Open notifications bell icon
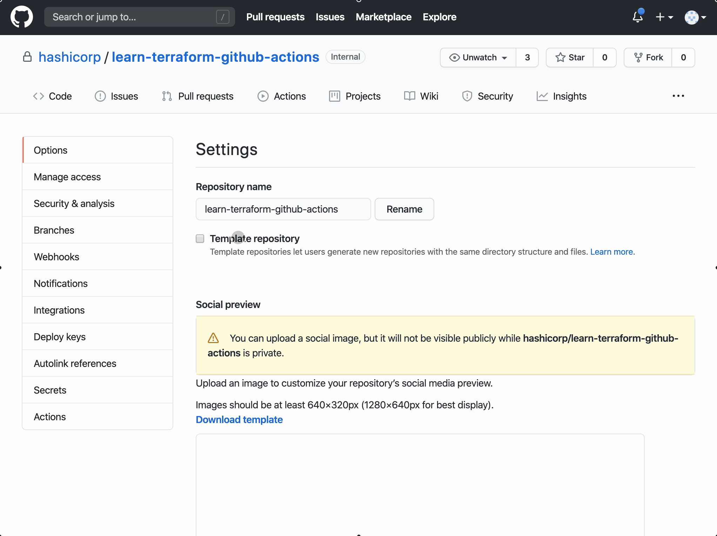This screenshot has width=717, height=536. pyautogui.click(x=638, y=16)
